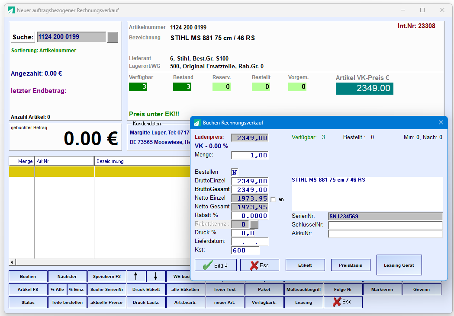Click the Buchen button in main window
Viewport: 454px width, 316px height.
tap(28, 276)
